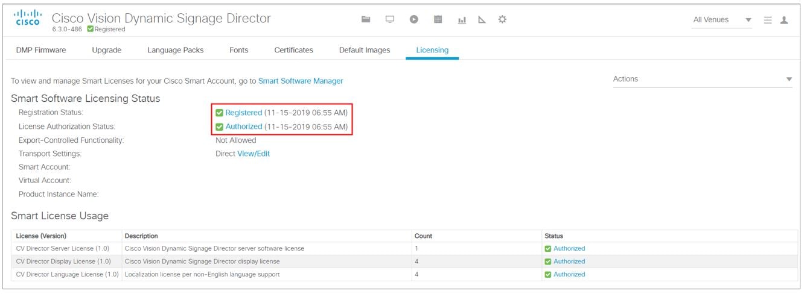This screenshot has width=804, height=294.
Task: Click green check icon beside Registration Status
Action: 220,113
